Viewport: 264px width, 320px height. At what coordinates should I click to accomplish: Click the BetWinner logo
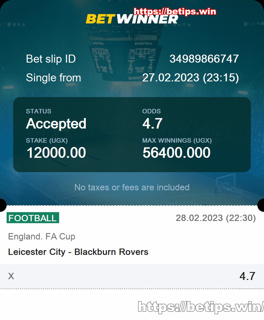pyautogui.click(x=132, y=19)
